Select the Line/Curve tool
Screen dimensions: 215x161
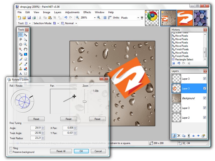(x=26, y=74)
